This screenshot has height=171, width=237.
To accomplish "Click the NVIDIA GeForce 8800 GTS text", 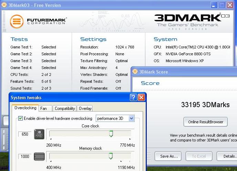I will (x=188, y=54).
